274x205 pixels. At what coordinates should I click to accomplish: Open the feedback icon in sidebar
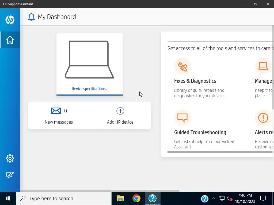(x=10, y=175)
